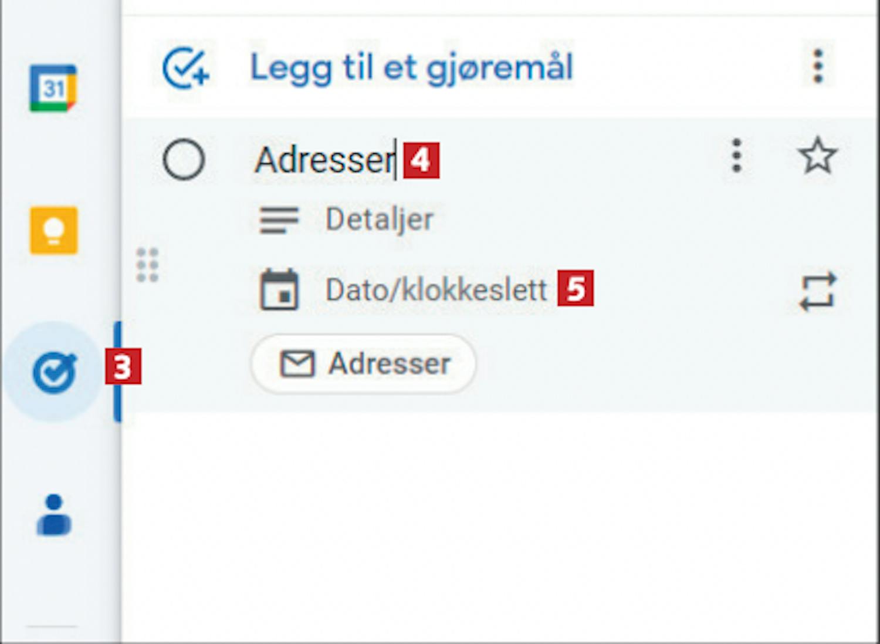880x644 pixels.
Task: Open Google Calendar from the side panel
Action: (x=53, y=88)
